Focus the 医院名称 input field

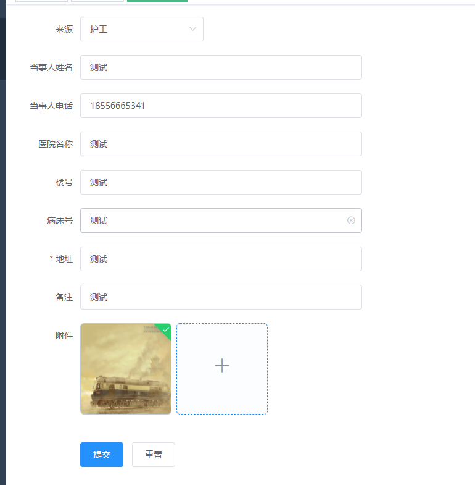221,144
